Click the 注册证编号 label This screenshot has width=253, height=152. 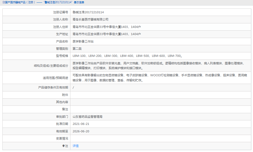61,12
